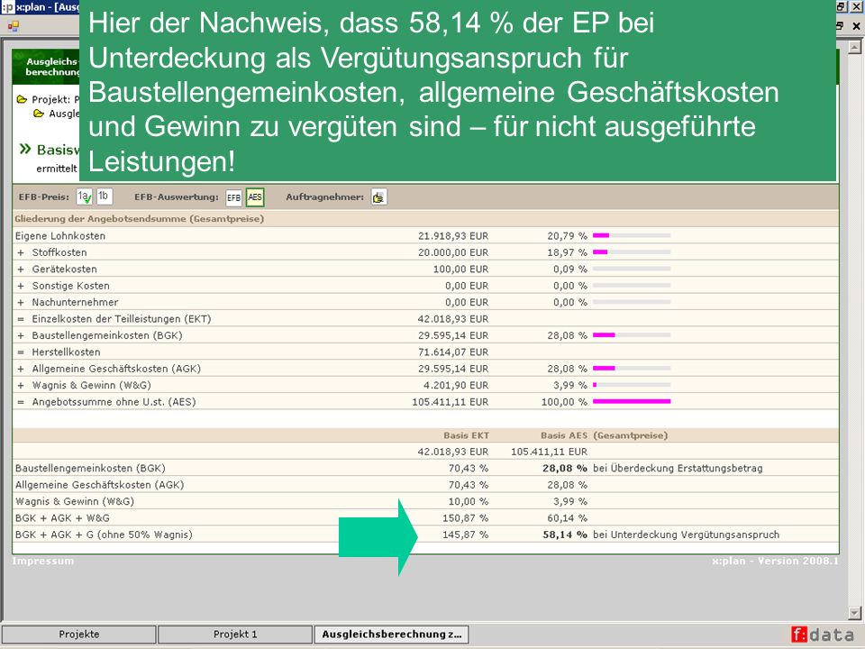The image size is (865, 649).
Task: Click the Basis AES (Gesamtpreise) header
Action: (604, 435)
